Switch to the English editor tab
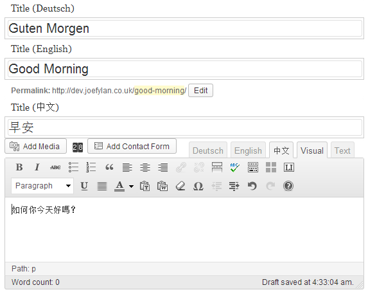 pos(248,151)
